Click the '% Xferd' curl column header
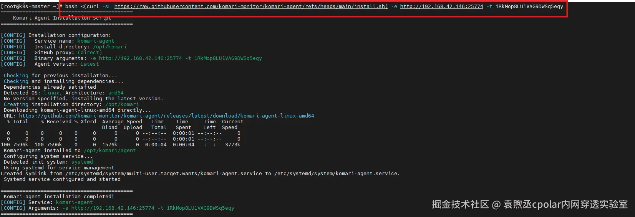635x217 pixels. point(85,122)
